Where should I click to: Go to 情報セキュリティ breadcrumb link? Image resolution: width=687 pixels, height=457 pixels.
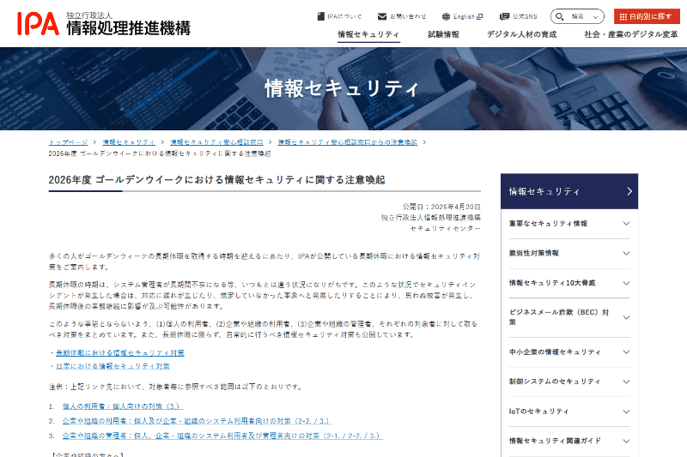(x=129, y=142)
